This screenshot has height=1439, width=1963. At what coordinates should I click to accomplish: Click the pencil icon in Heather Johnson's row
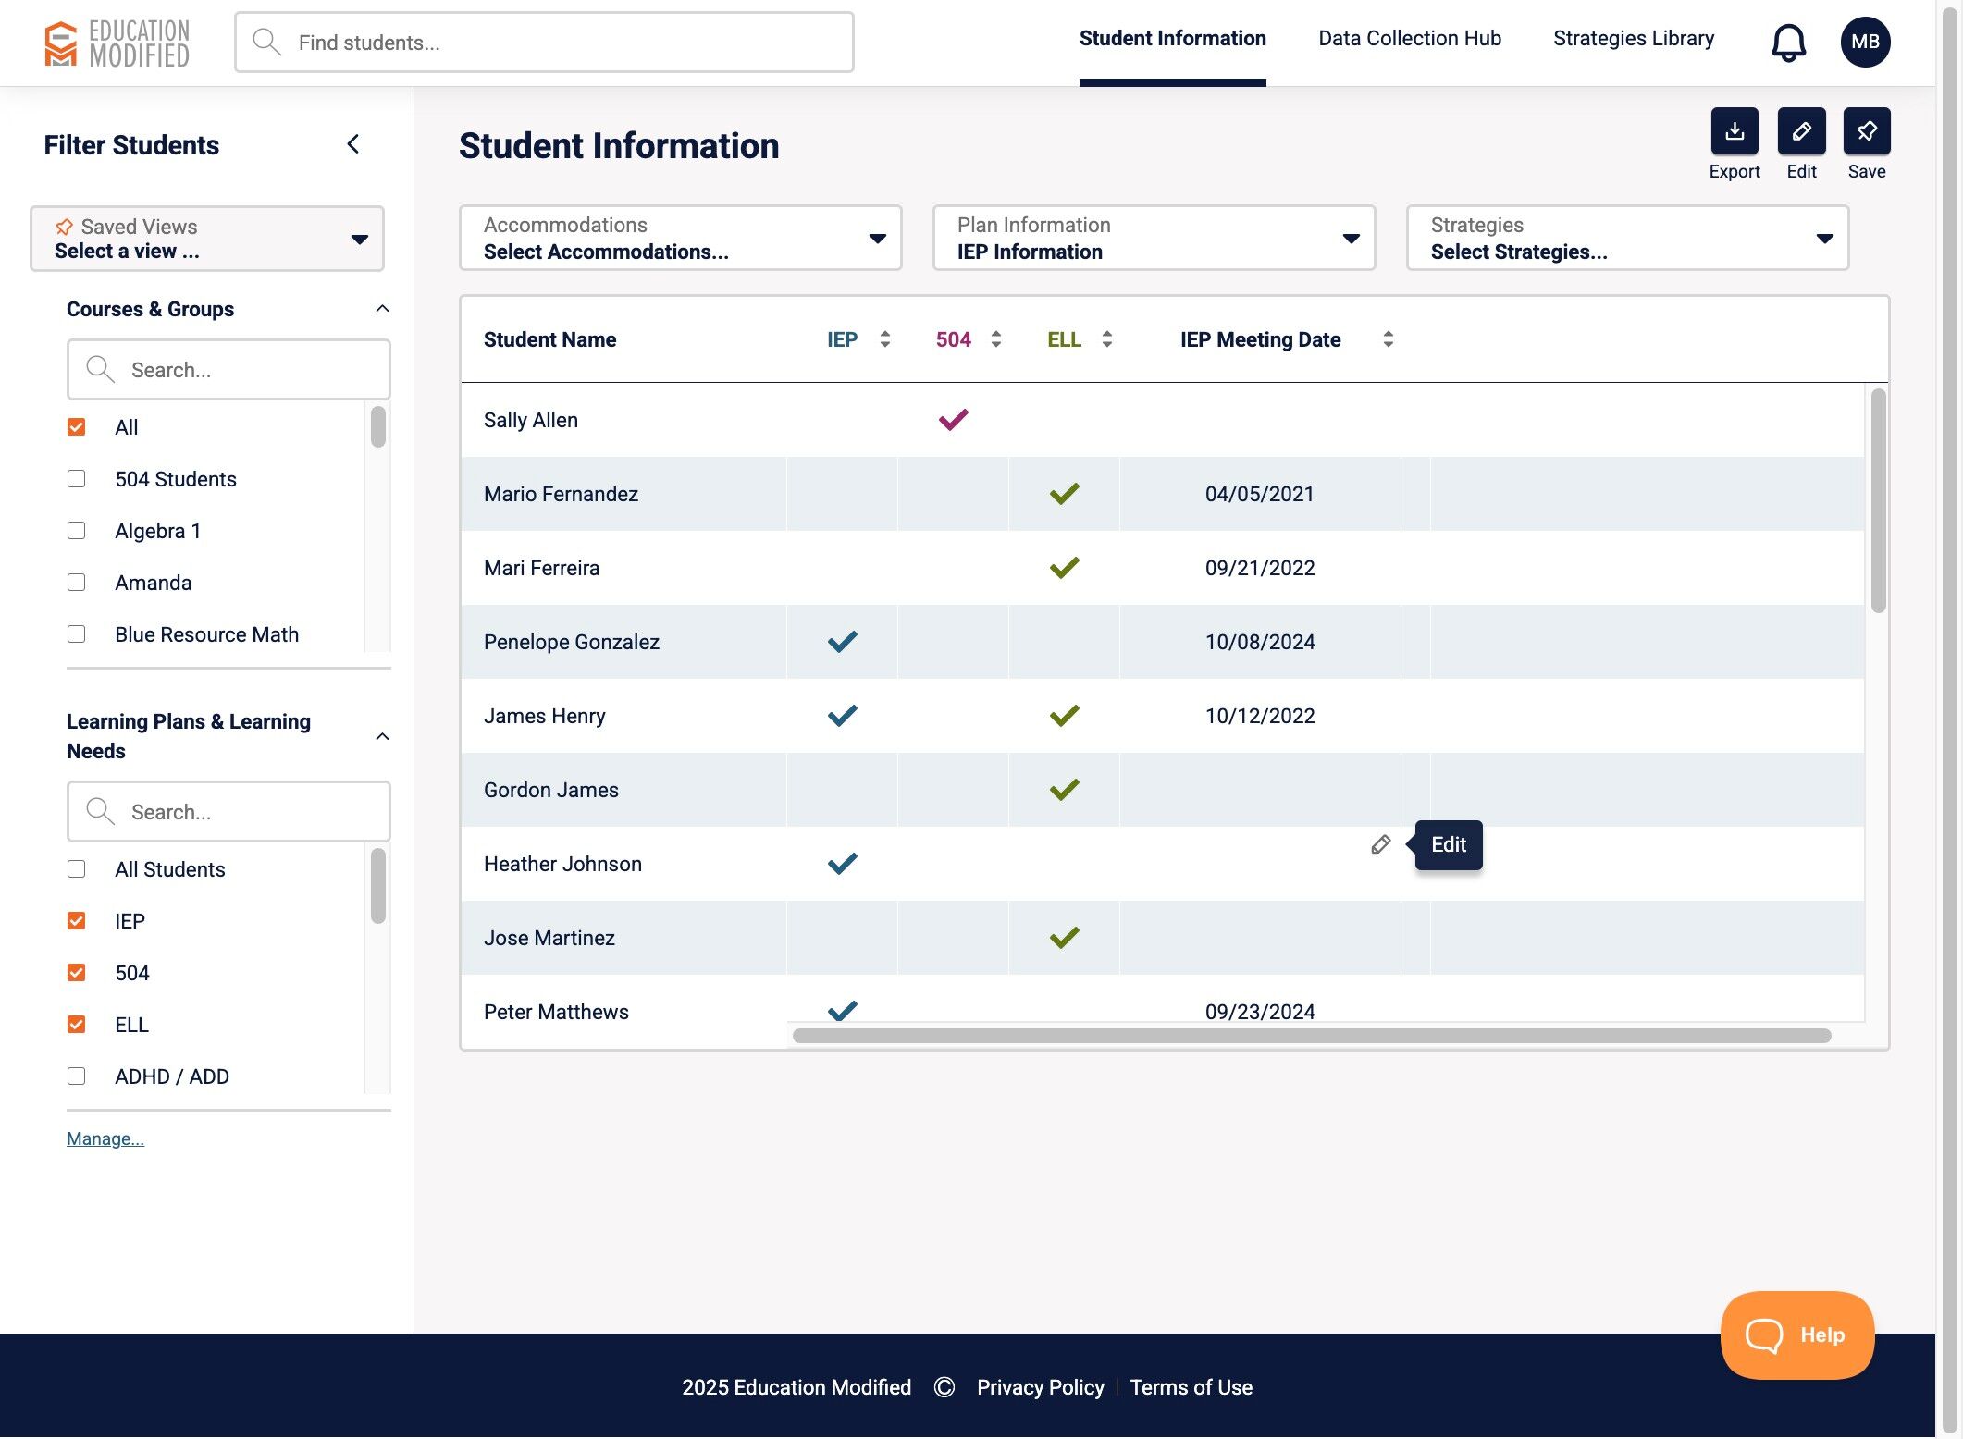pyautogui.click(x=1380, y=844)
